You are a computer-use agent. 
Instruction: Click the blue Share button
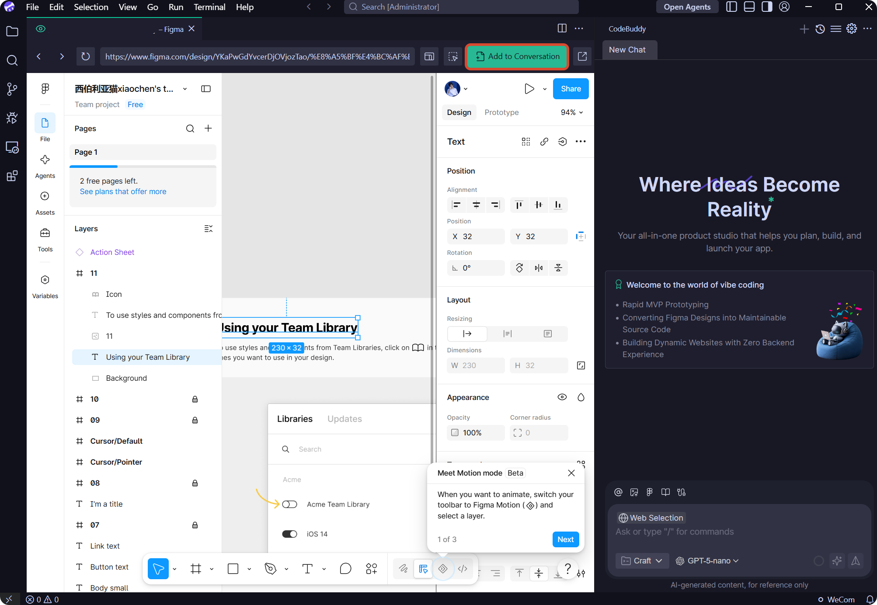coord(571,89)
